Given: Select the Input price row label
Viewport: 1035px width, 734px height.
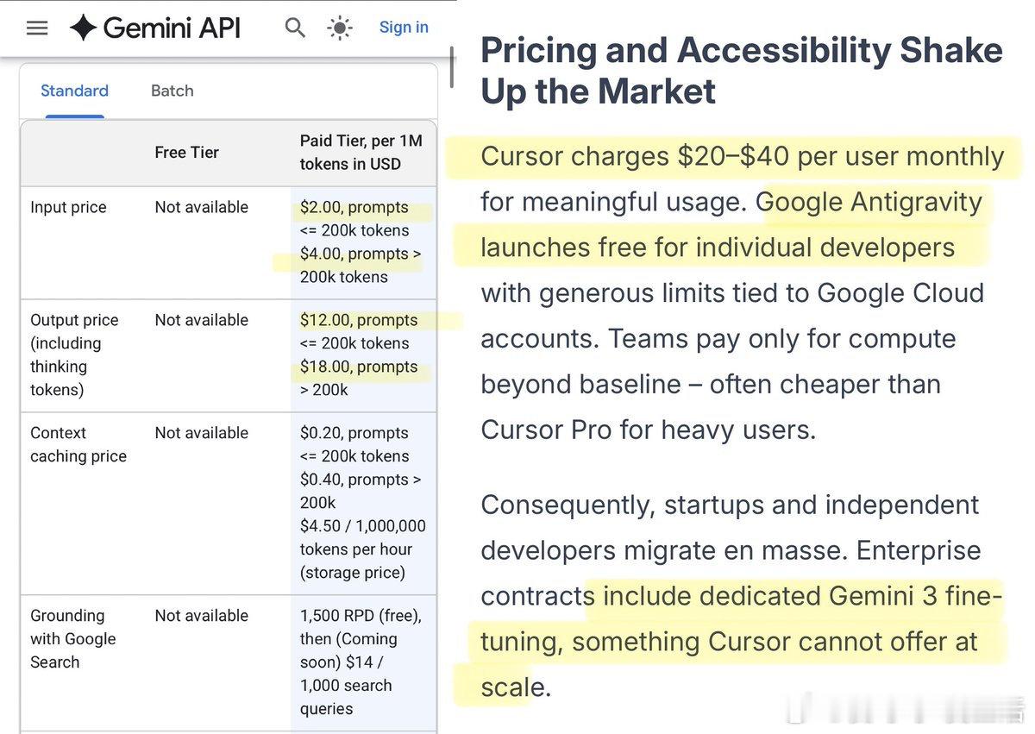Looking at the screenshot, I should tap(68, 207).
